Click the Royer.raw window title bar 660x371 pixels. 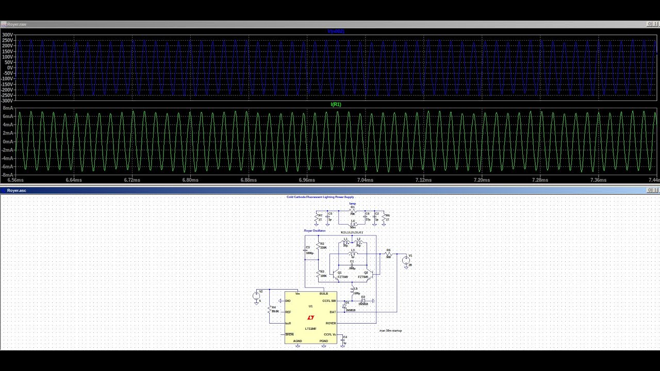tap(330, 24)
